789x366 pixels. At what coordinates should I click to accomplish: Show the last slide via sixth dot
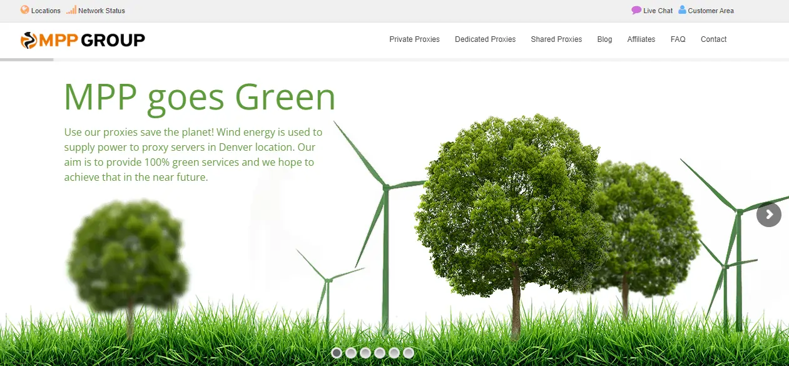tap(409, 353)
